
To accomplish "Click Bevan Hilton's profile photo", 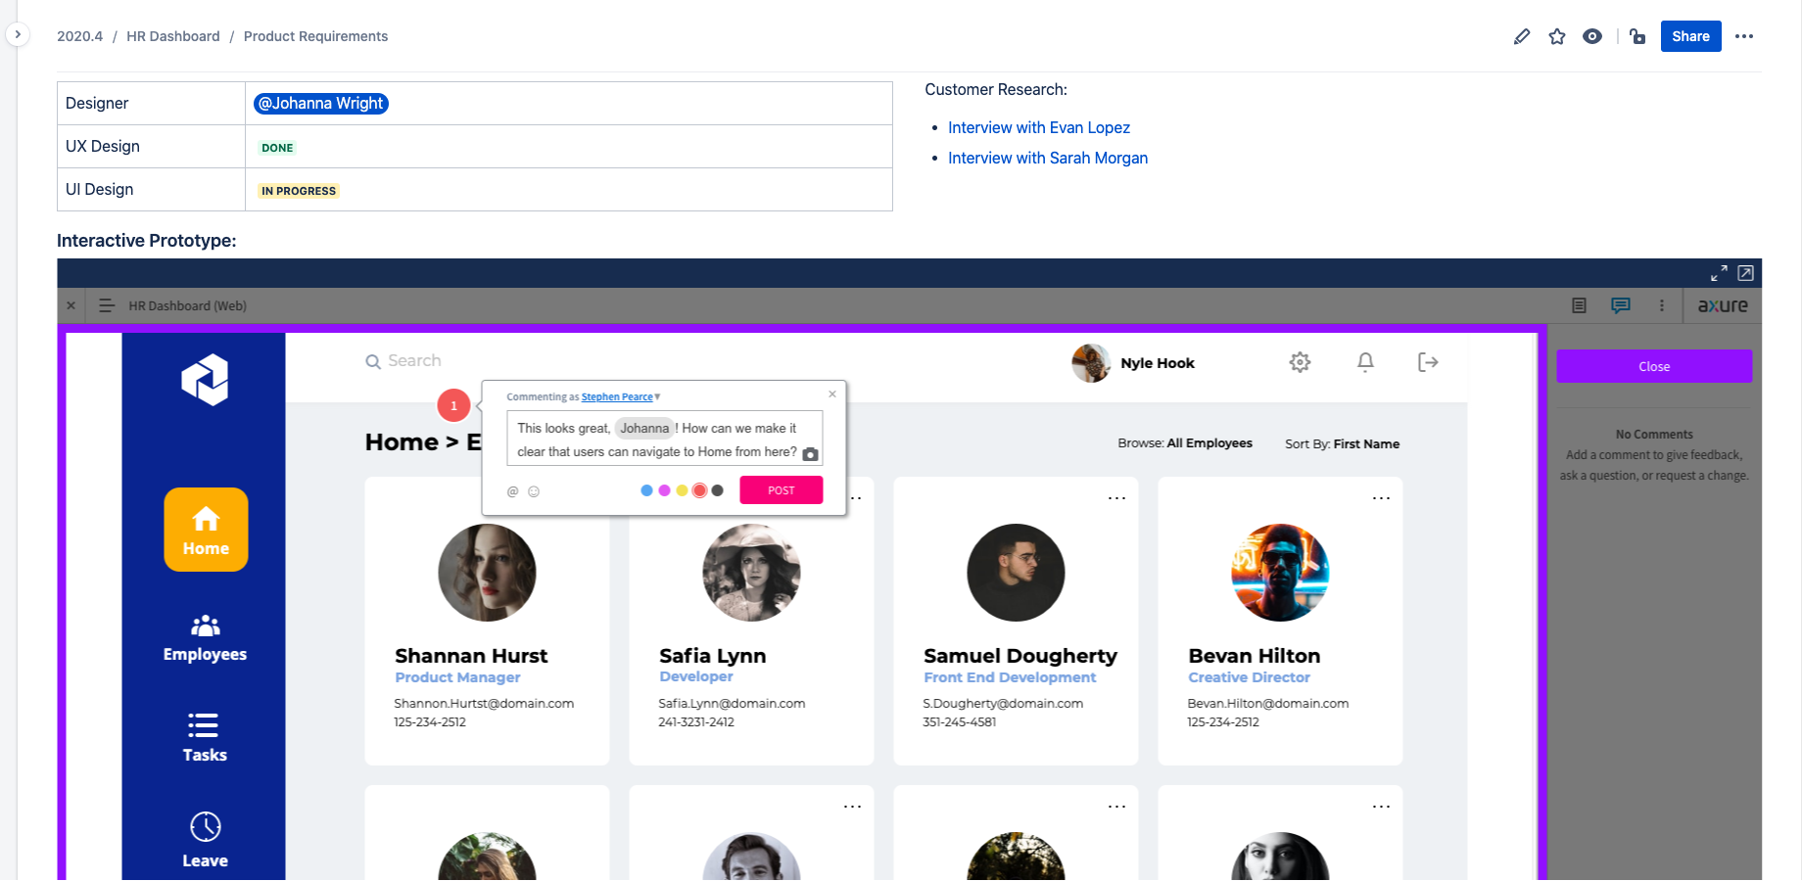I will tap(1280, 573).
